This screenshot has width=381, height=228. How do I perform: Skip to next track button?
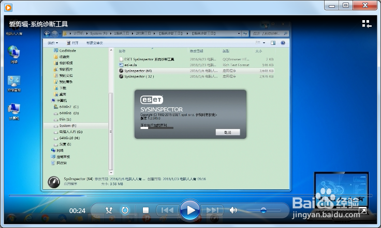coord(212,210)
